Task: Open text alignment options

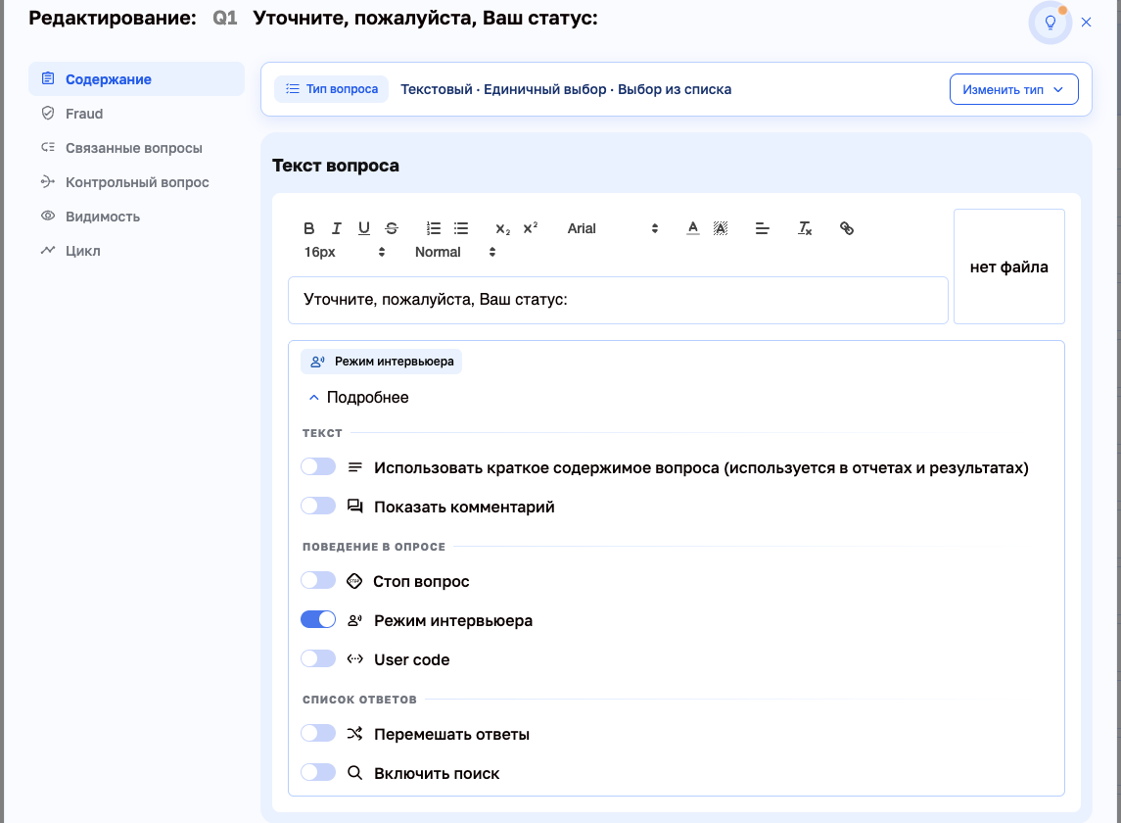Action: point(762,228)
